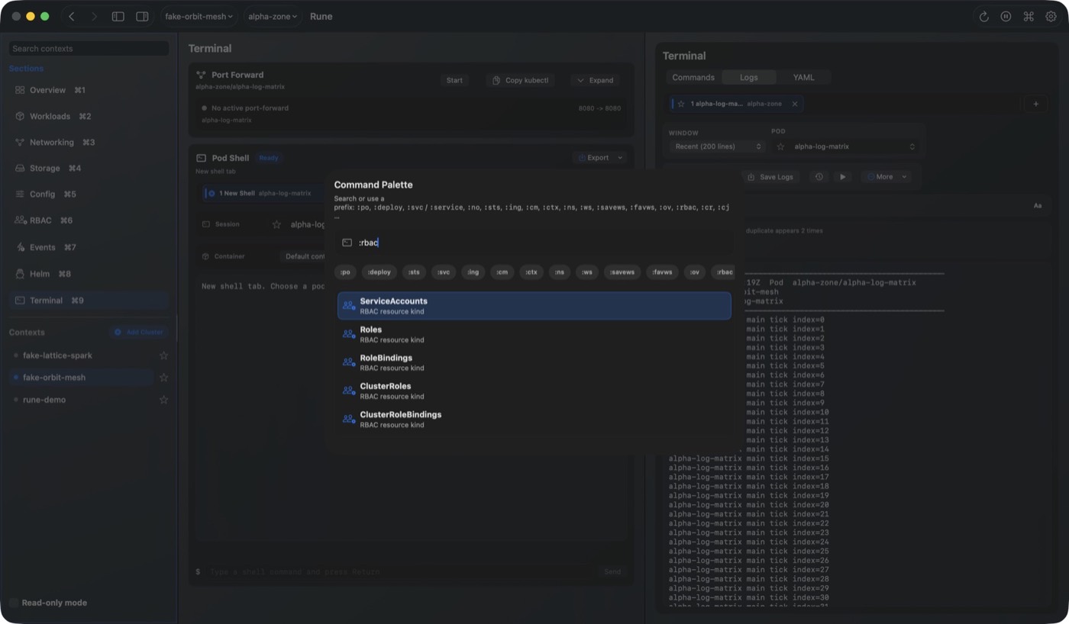The image size is (1069, 624).
Task: Go forward with the forward arrow
Action: pos(94,16)
